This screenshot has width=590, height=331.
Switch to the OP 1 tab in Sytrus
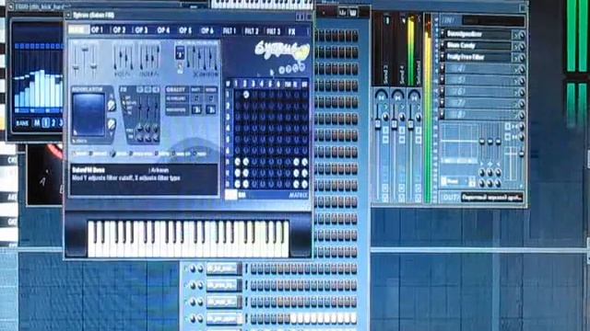(x=97, y=30)
